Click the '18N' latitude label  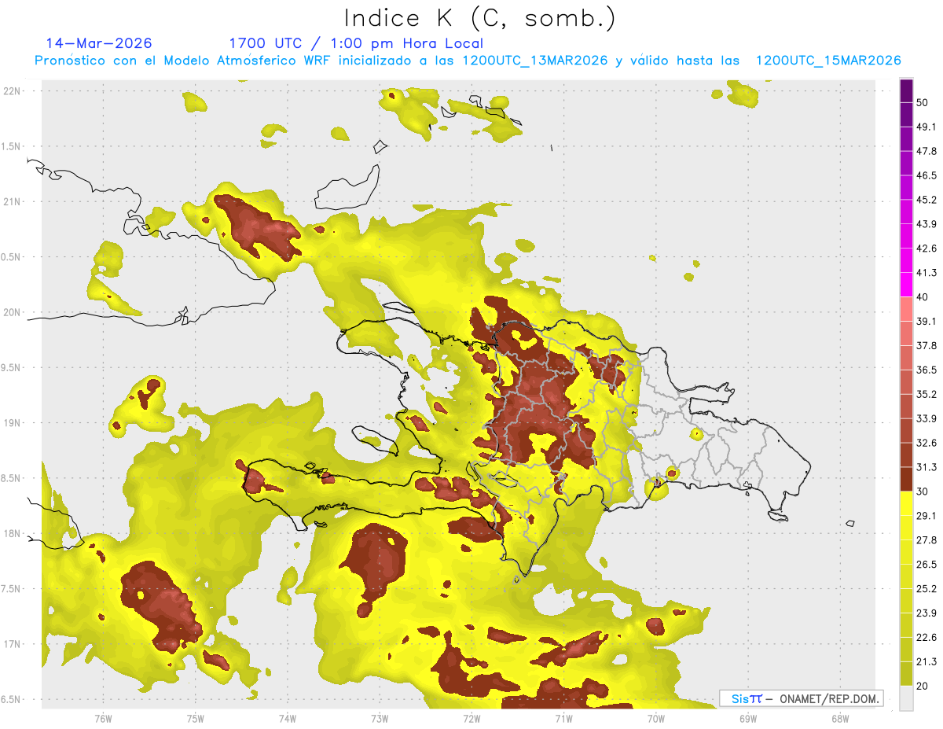(x=11, y=533)
